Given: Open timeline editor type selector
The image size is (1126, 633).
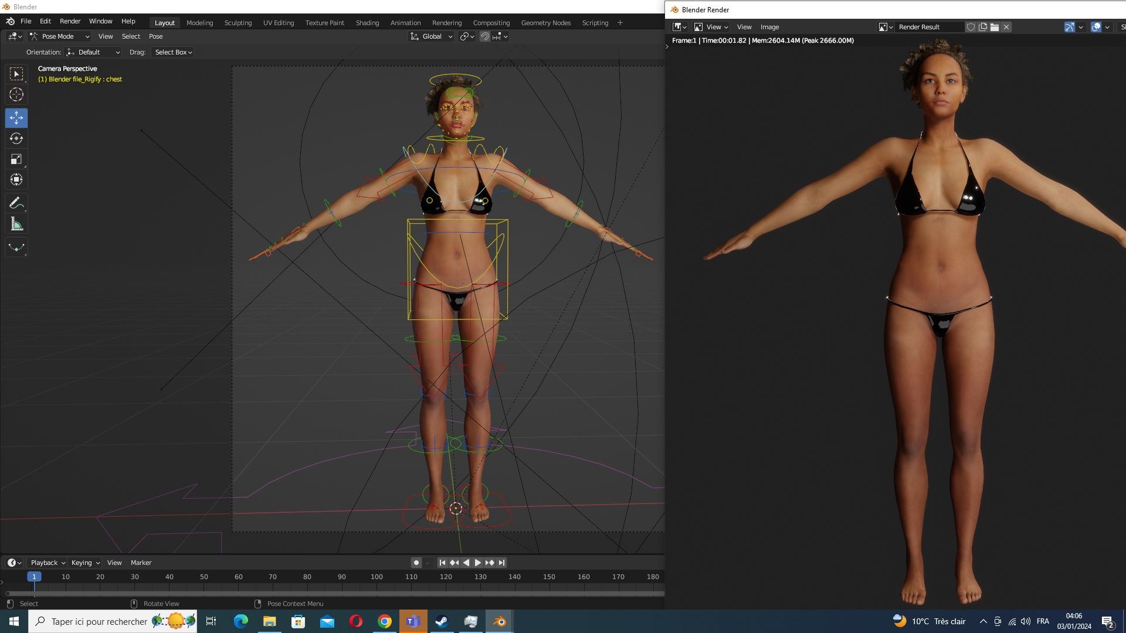Looking at the screenshot, I should pos(15,563).
